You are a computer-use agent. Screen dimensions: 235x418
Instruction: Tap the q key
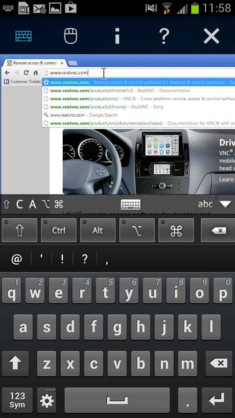point(12,291)
